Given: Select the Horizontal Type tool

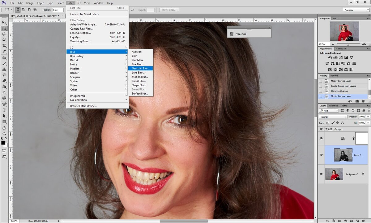Looking at the screenshot, I should [x=4, y=110].
